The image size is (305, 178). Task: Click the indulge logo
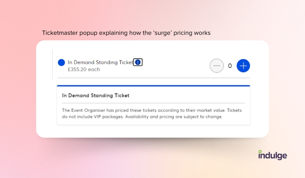click(x=273, y=155)
